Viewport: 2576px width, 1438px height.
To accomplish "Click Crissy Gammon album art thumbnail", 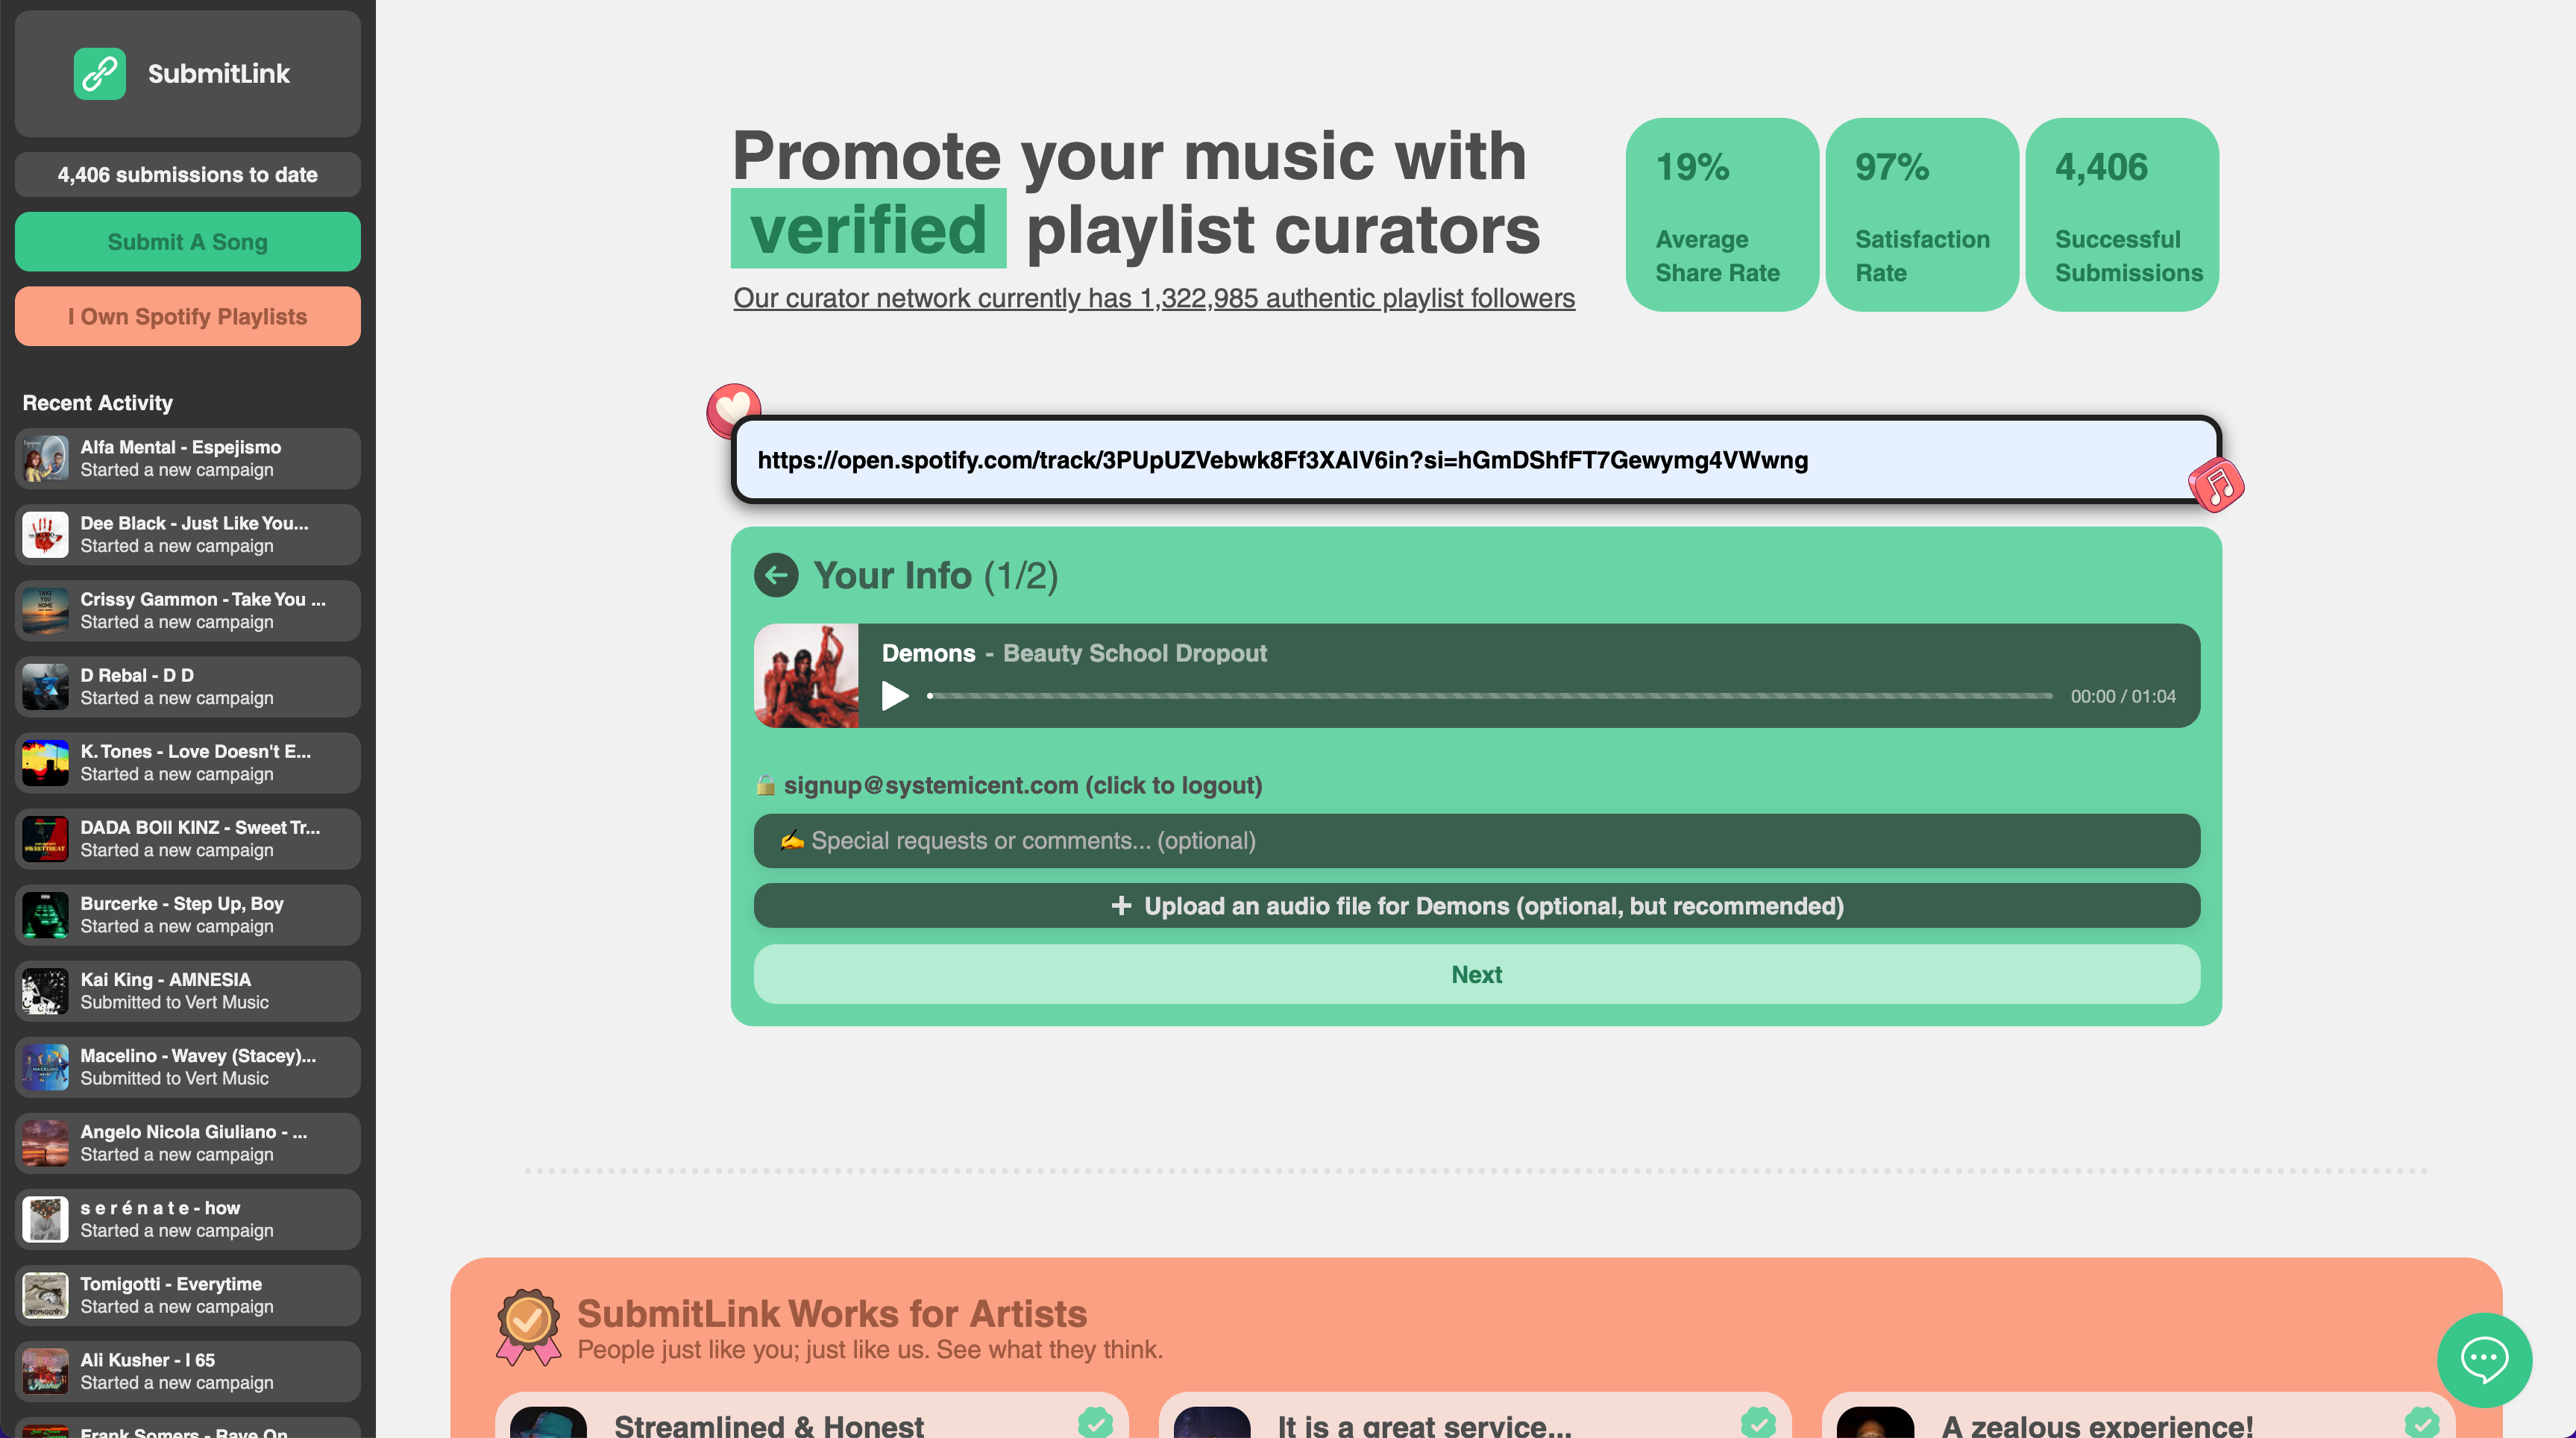I will point(45,611).
